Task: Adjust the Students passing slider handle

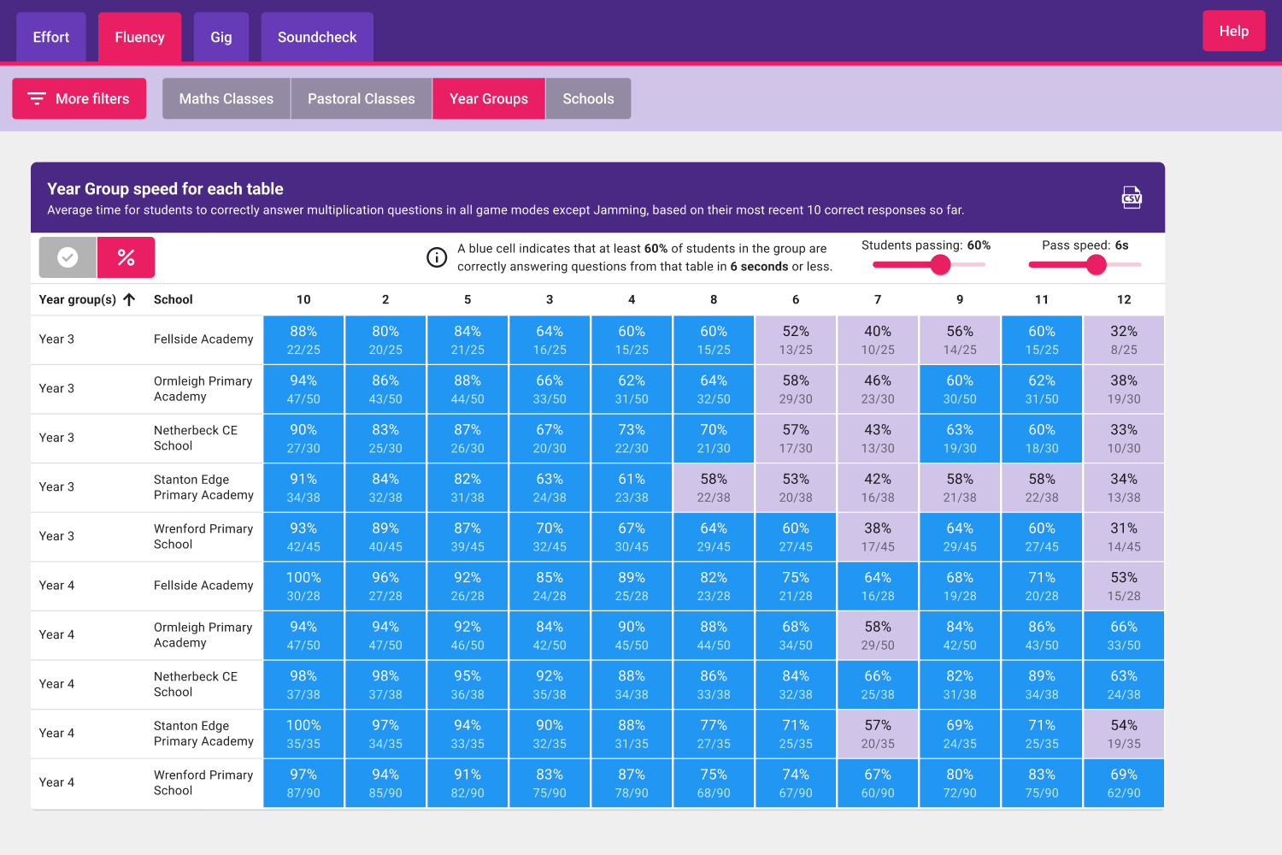Action: coord(940,265)
